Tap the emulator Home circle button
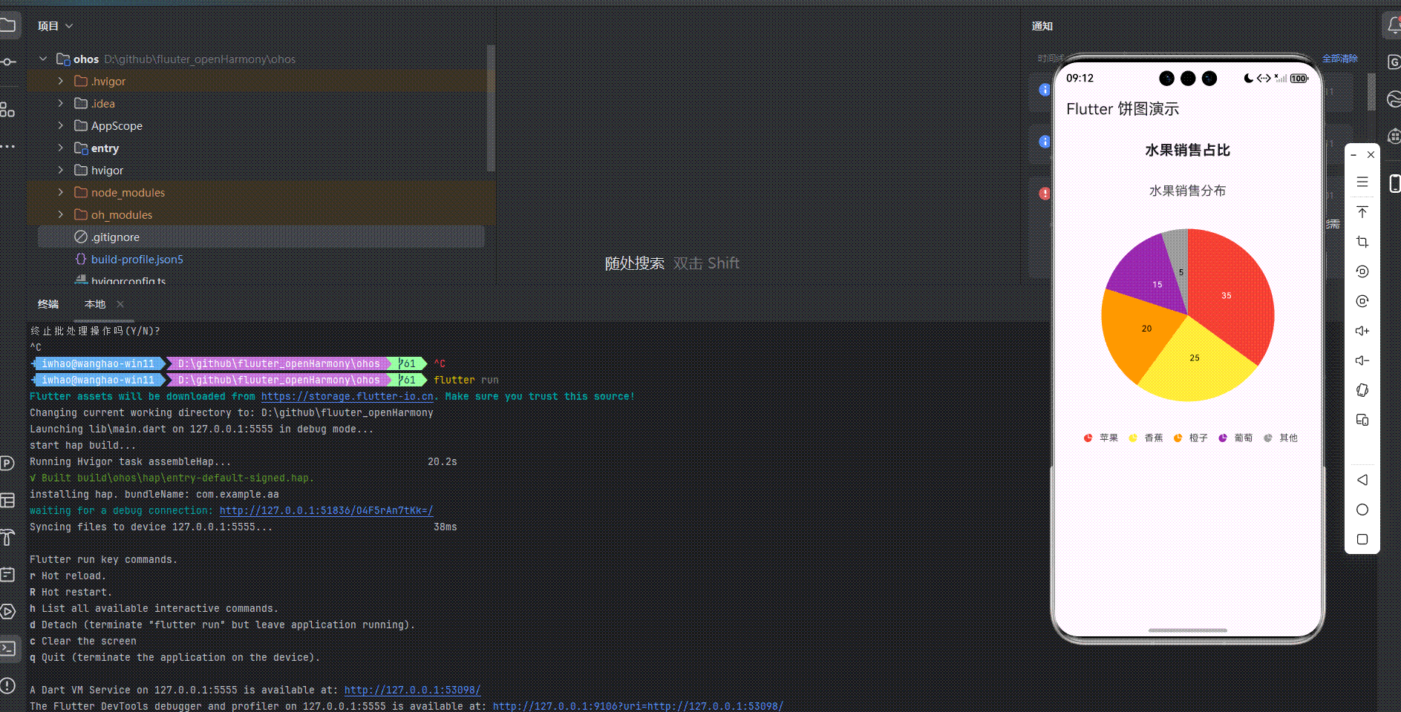Viewport: 1401px width, 712px height. click(x=1362, y=510)
